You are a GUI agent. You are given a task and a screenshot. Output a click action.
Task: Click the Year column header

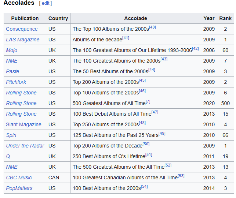(x=209, y=18)
